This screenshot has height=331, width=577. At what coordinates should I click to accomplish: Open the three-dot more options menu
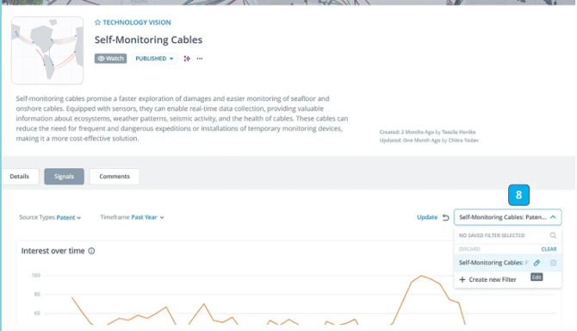[200, 59]
